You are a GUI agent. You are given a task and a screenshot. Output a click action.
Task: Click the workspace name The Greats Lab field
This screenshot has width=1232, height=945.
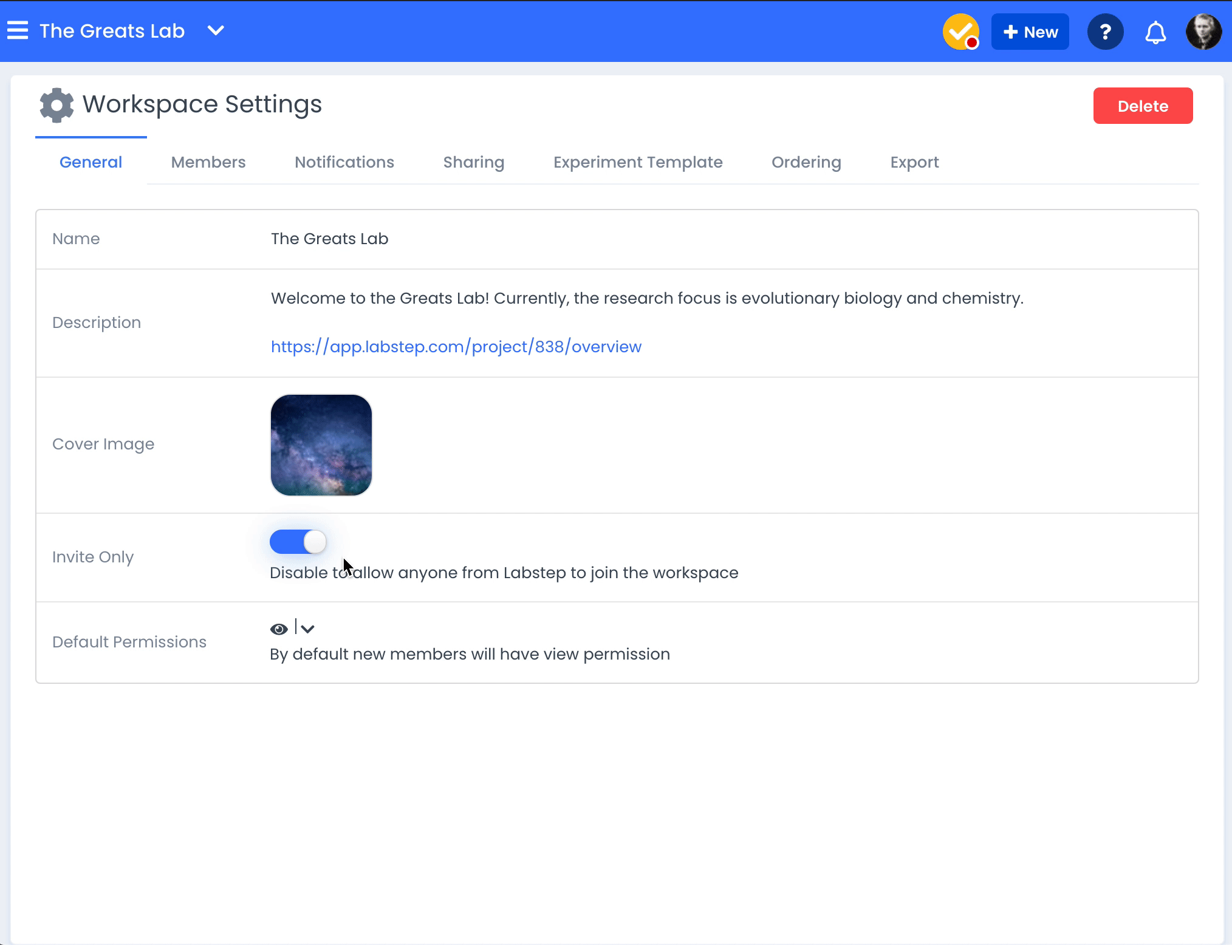[x=330, y=239]
